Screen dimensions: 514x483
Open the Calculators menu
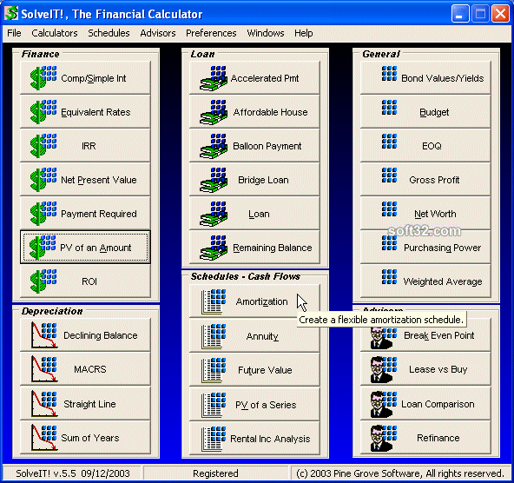(55, 33)
